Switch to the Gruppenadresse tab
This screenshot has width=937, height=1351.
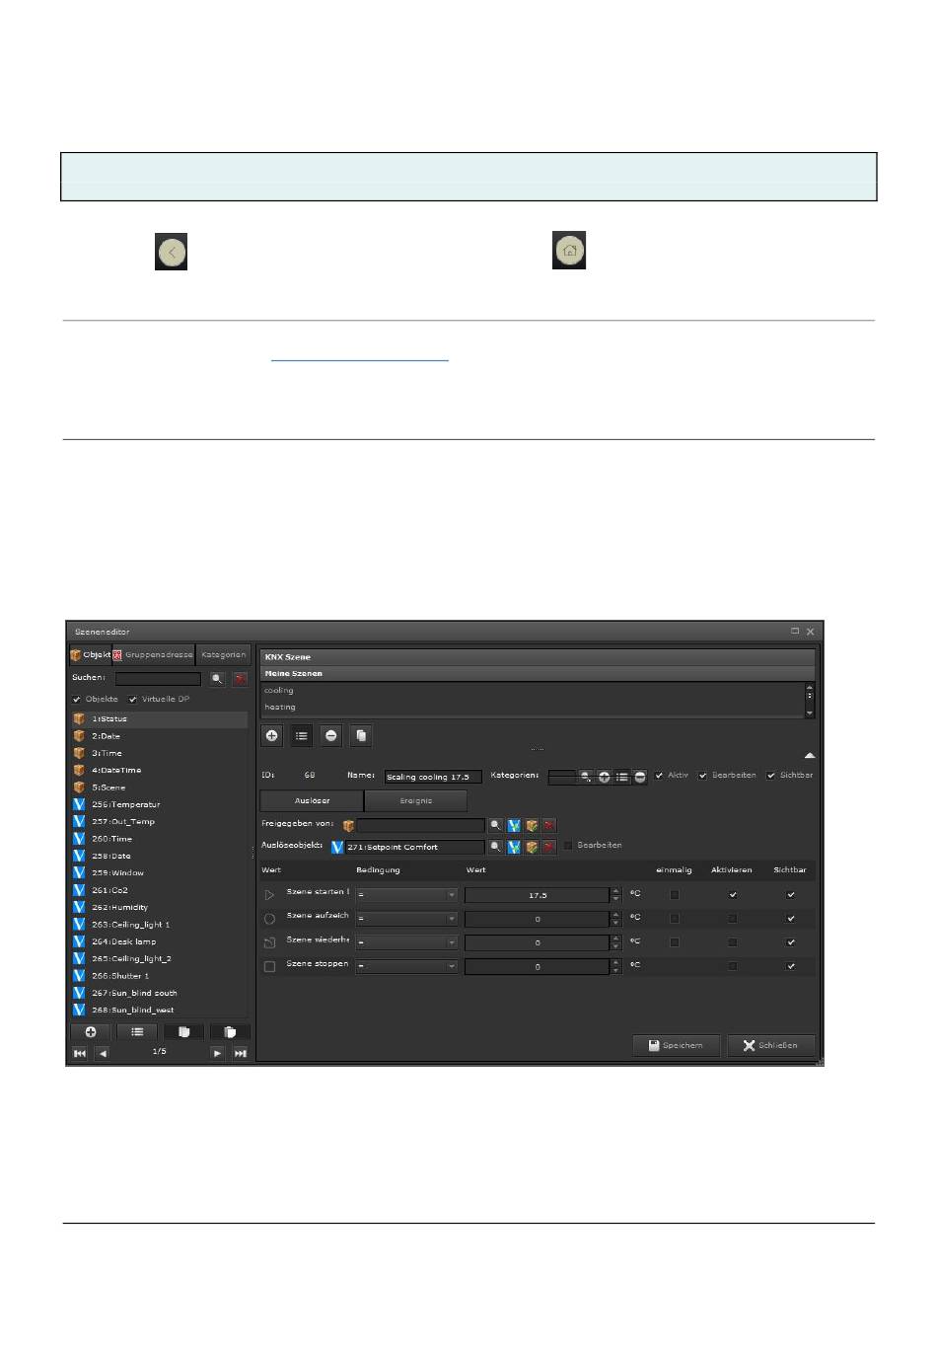tap(154, 655)
